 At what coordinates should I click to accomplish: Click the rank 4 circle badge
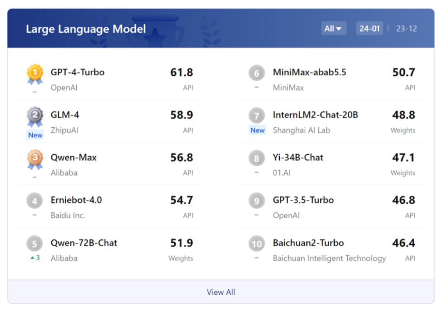[35, 201]
